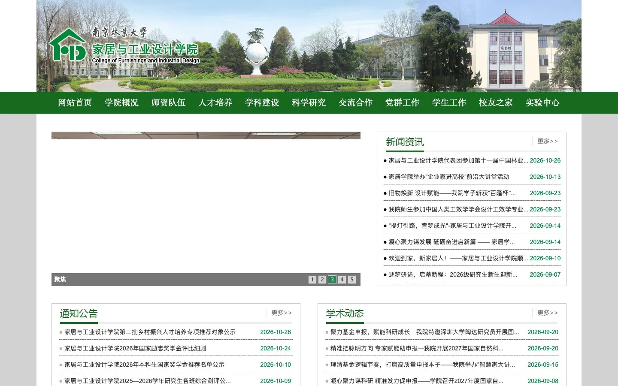The image size is (618, 386).
Task: Select 党群工作 in the green navigation bar
Action: [x=403, y=103]
